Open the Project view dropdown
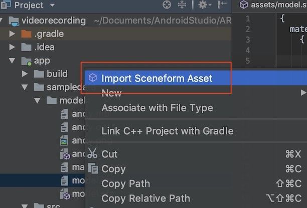The image size is (307, 208). [53, 6]
